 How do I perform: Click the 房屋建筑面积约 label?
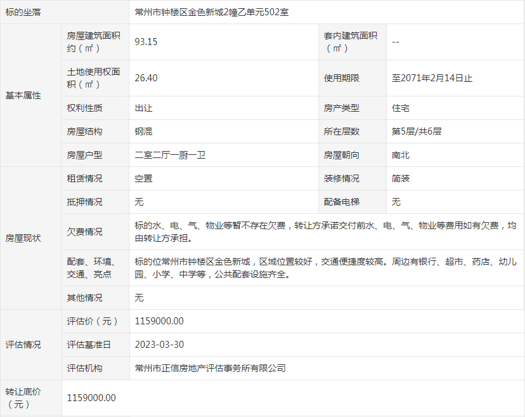(93, 42)
